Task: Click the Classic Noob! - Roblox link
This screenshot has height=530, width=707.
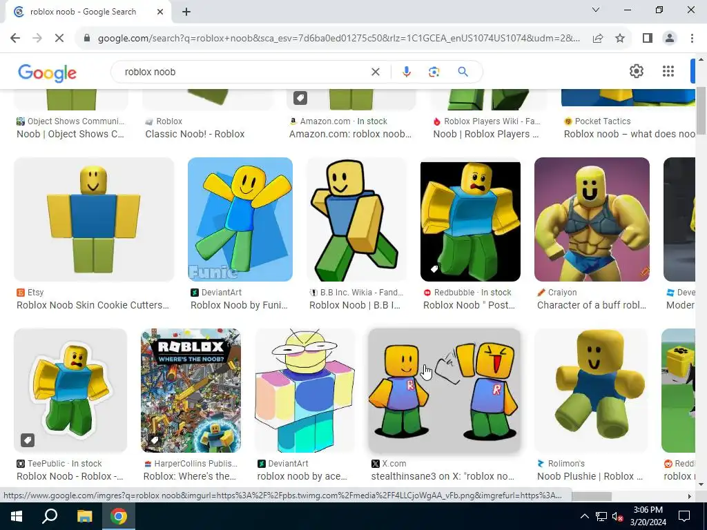Action: pyautogui.click(x=195, y=134)
